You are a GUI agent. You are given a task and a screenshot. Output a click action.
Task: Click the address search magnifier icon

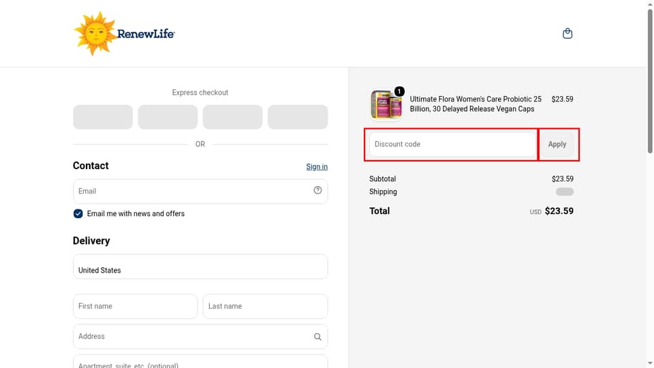(x=317, y=337)
